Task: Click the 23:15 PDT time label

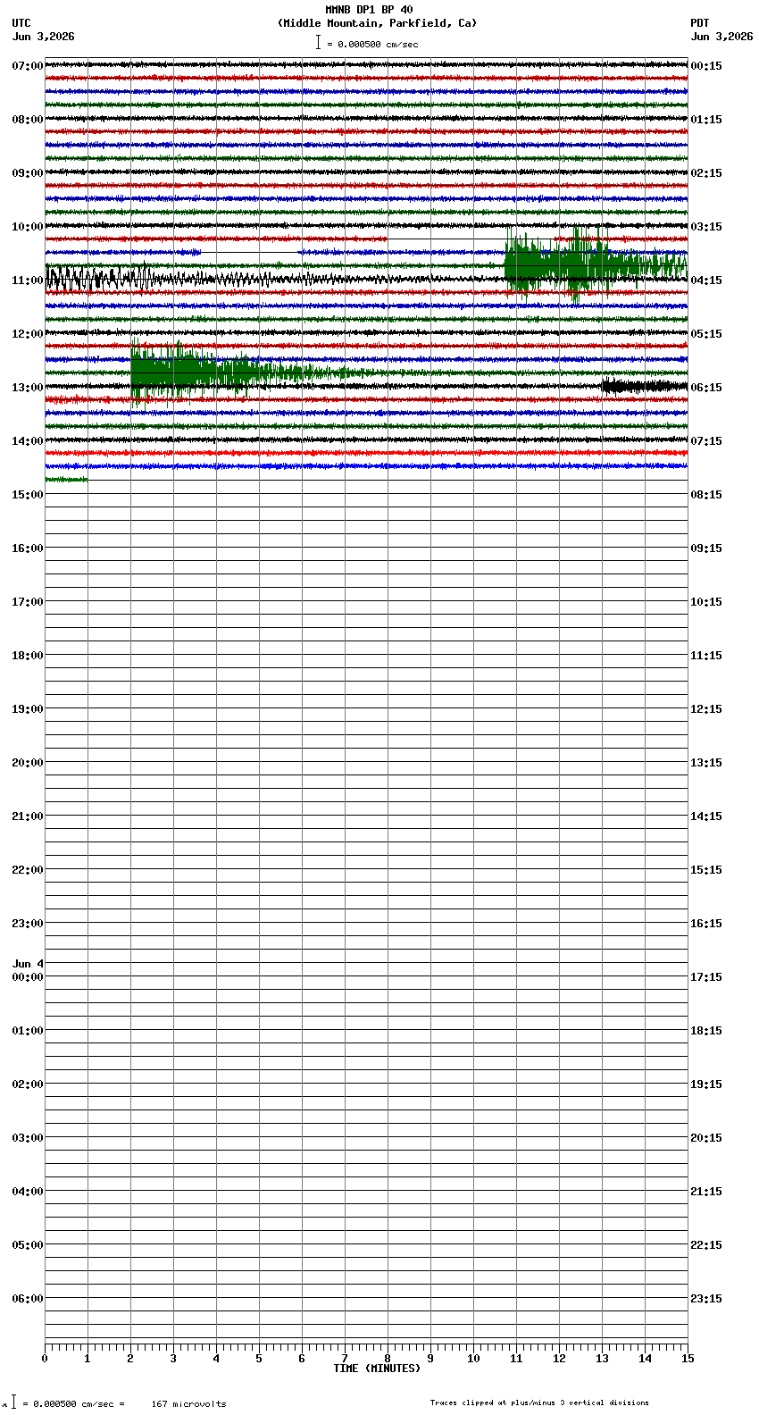Action: (x=706, y=1299)
